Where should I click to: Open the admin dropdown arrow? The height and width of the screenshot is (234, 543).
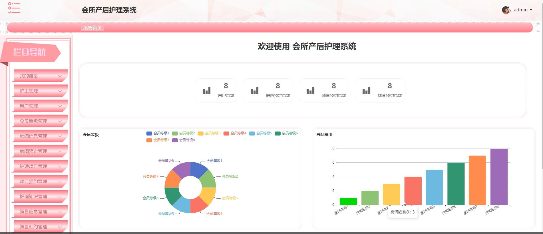pos(531,10)
